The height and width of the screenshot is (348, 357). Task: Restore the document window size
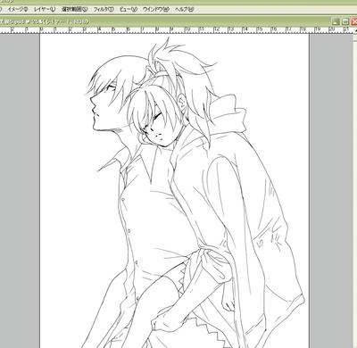pyautogui.click(x=345, y=21)
